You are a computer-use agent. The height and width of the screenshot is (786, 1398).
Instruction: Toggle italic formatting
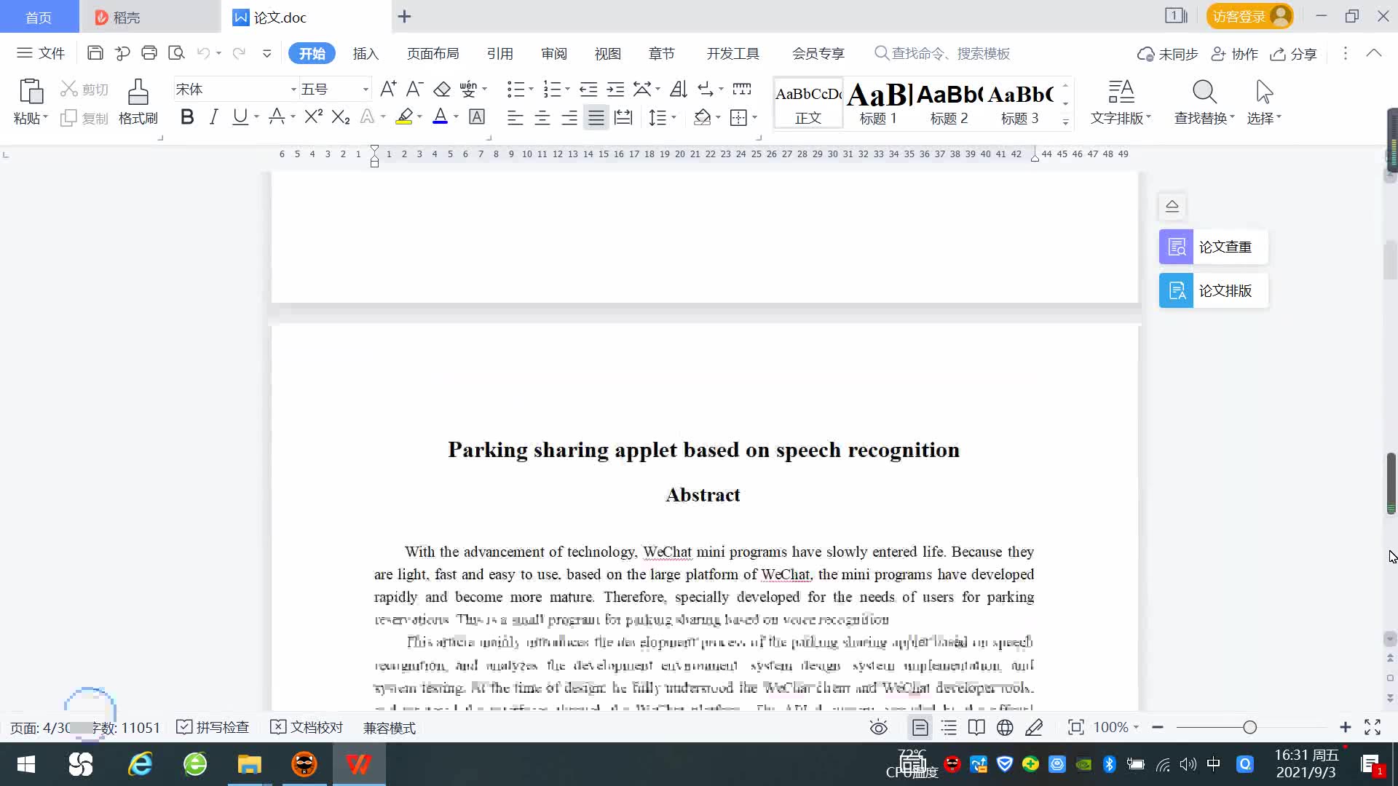213,117
